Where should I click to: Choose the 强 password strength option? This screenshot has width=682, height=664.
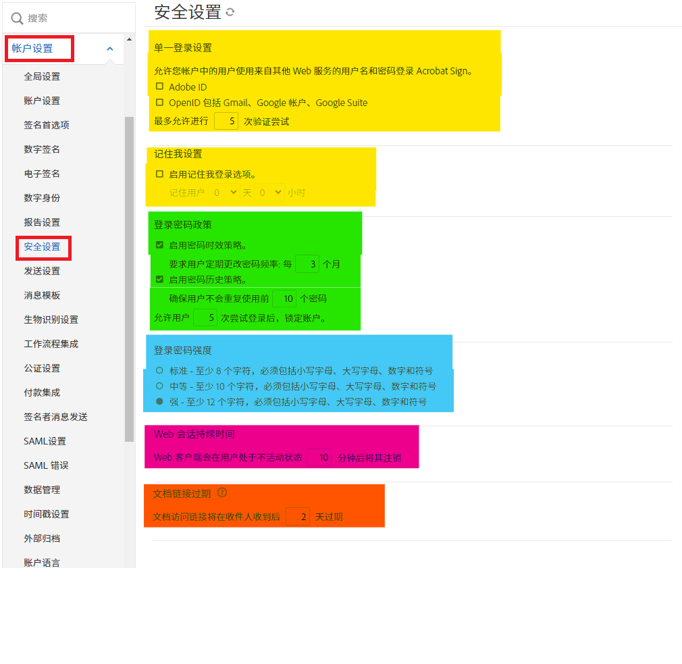pyautogui.click(x=157, y=401)
